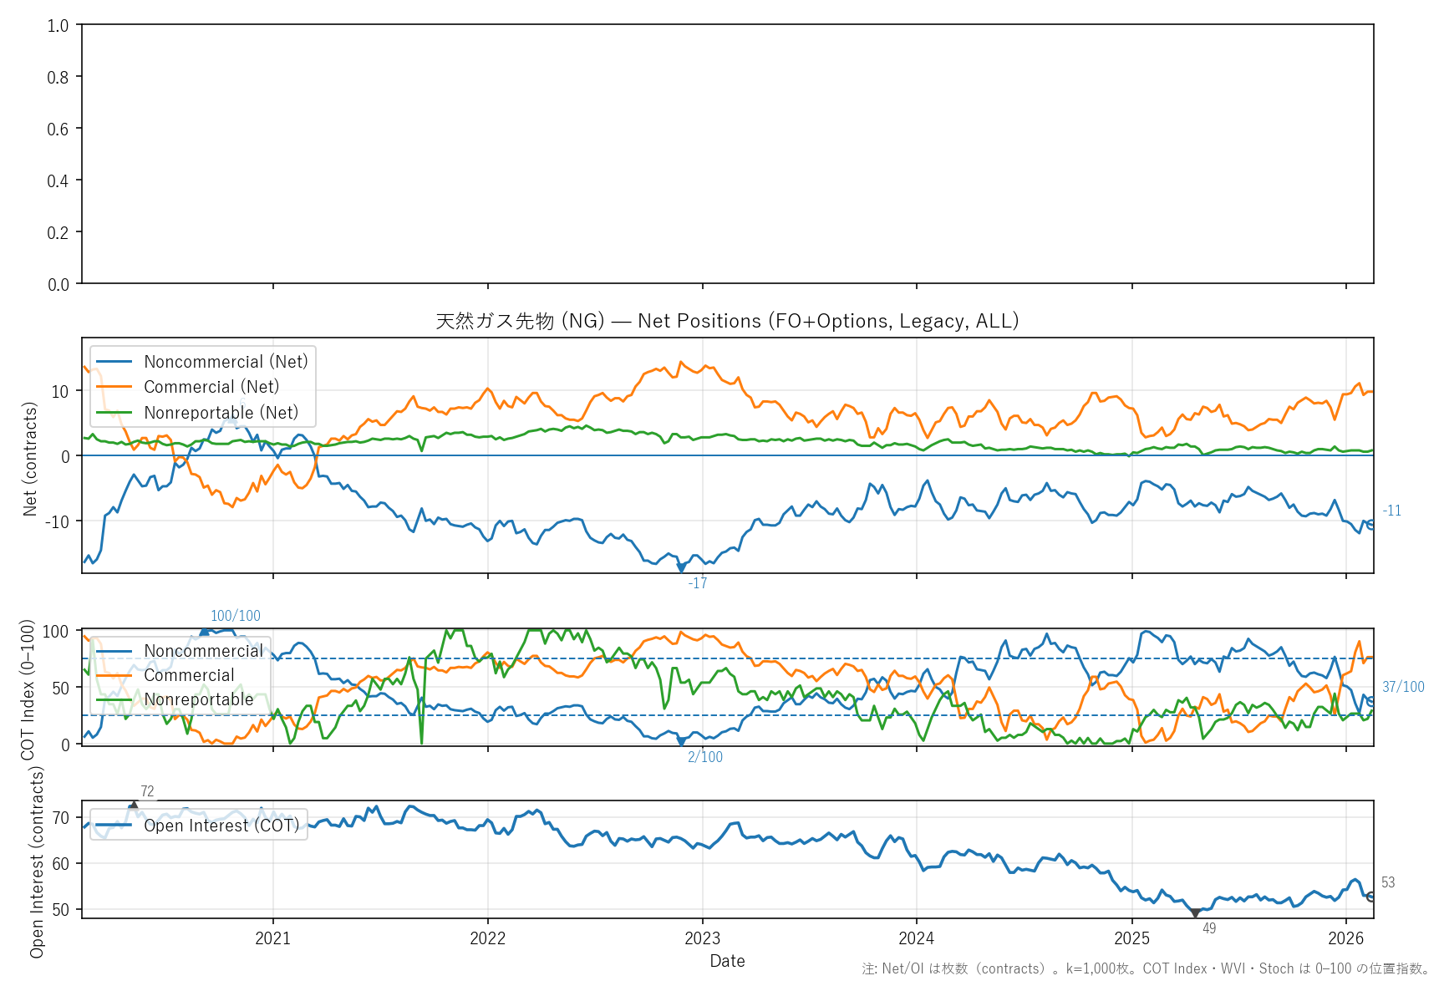Click the Net Positions chart title
This screenshot has width=1444, height=986.
pos(727,321)
